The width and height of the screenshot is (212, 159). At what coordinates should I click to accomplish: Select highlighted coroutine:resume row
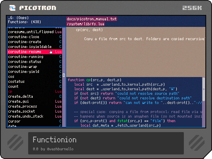tap(35, 52)
